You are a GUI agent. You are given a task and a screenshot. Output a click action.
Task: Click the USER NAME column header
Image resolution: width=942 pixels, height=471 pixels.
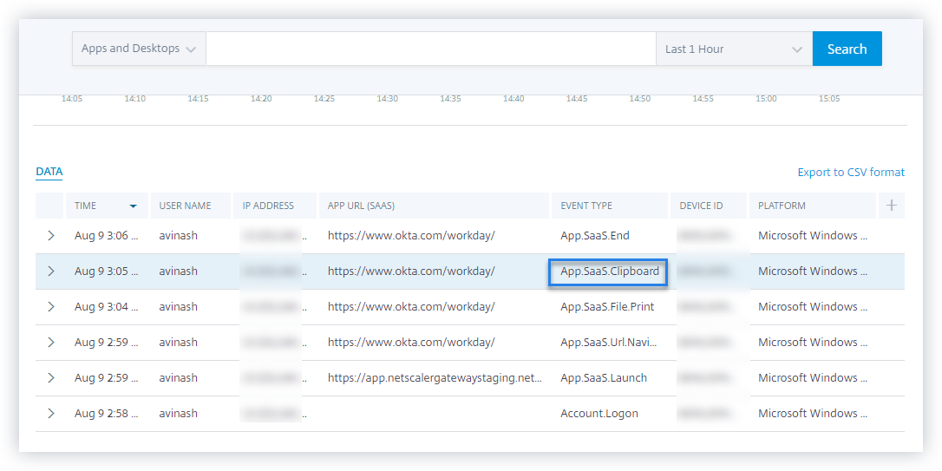tap(191, 206)
